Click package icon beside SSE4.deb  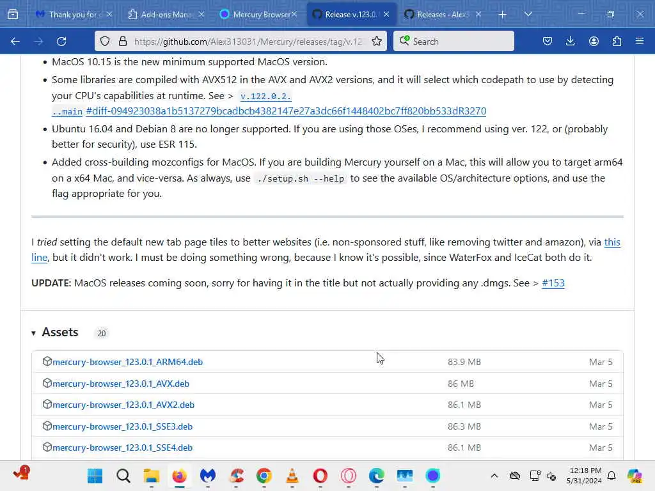coord(47,447)
